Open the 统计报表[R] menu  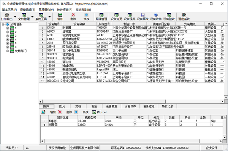pos(65,10)
